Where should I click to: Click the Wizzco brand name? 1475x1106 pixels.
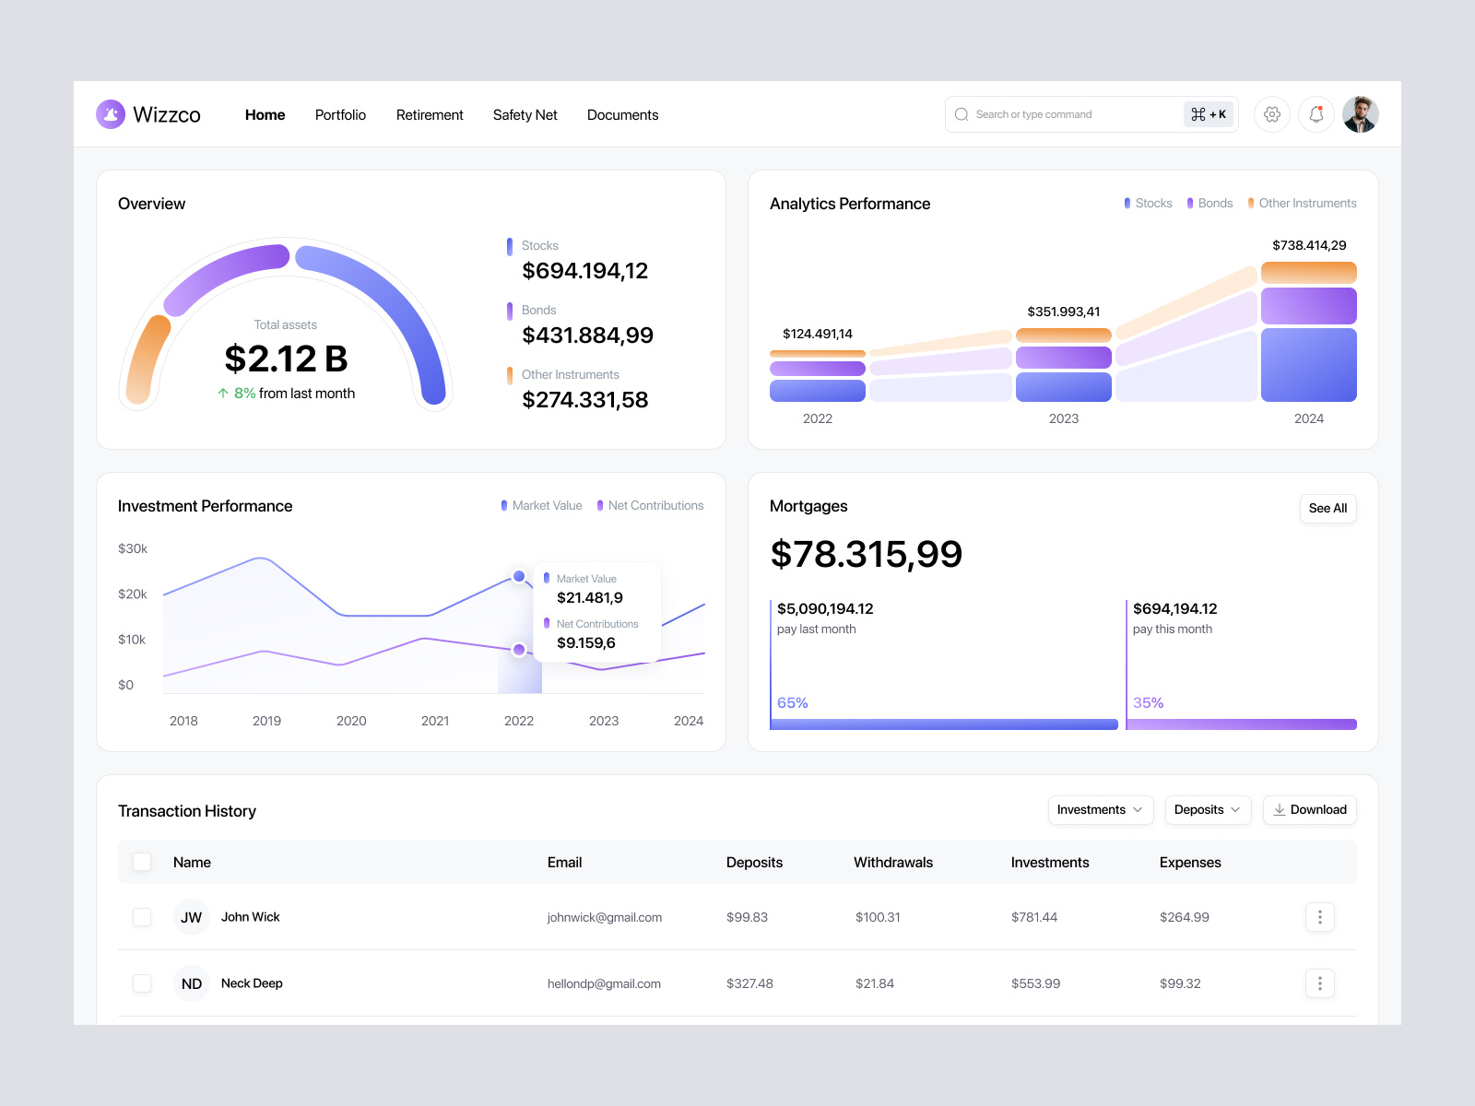167,114
